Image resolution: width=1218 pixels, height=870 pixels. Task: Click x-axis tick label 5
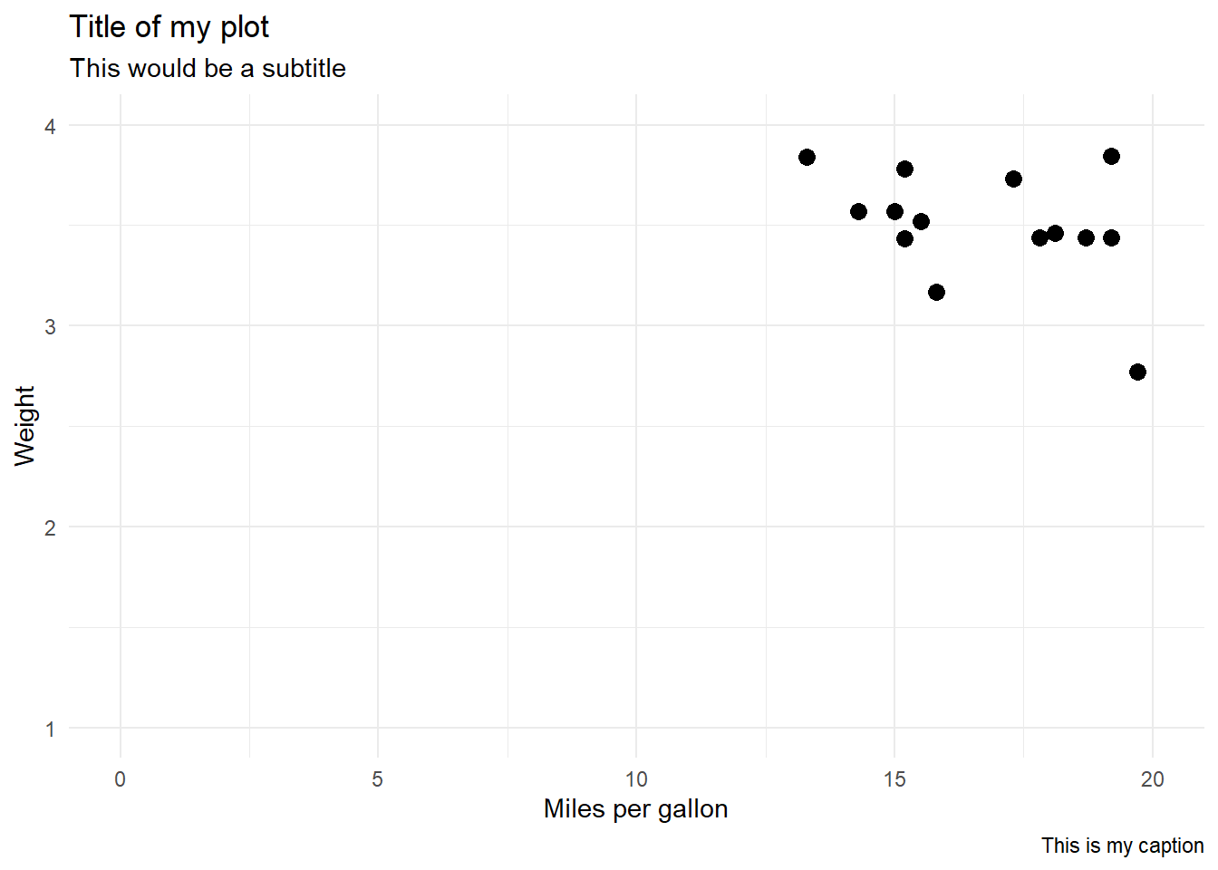tap(378, 779)
